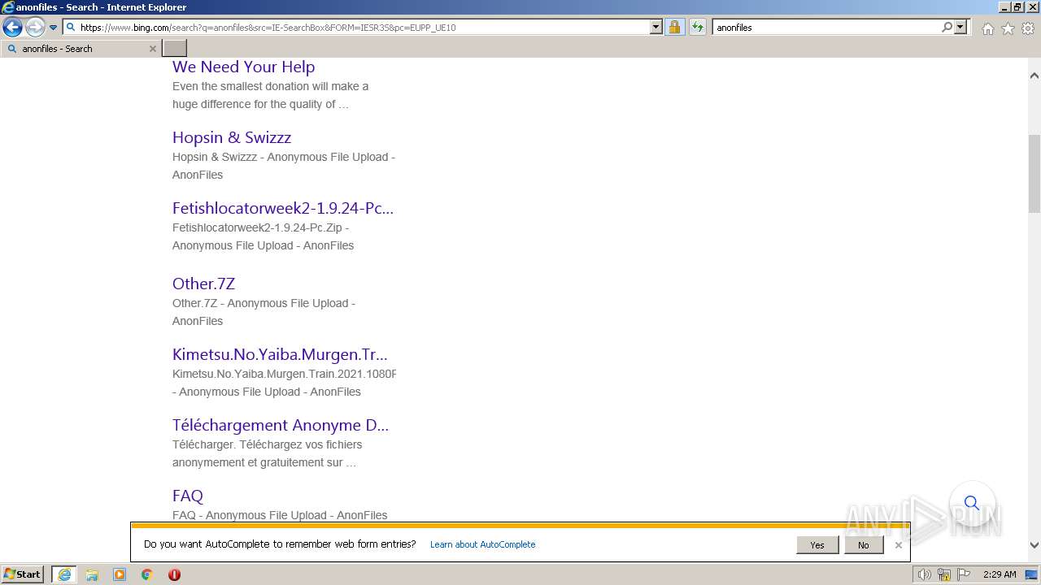Expand the address bar autocomplete dropdown

point(656,27)
